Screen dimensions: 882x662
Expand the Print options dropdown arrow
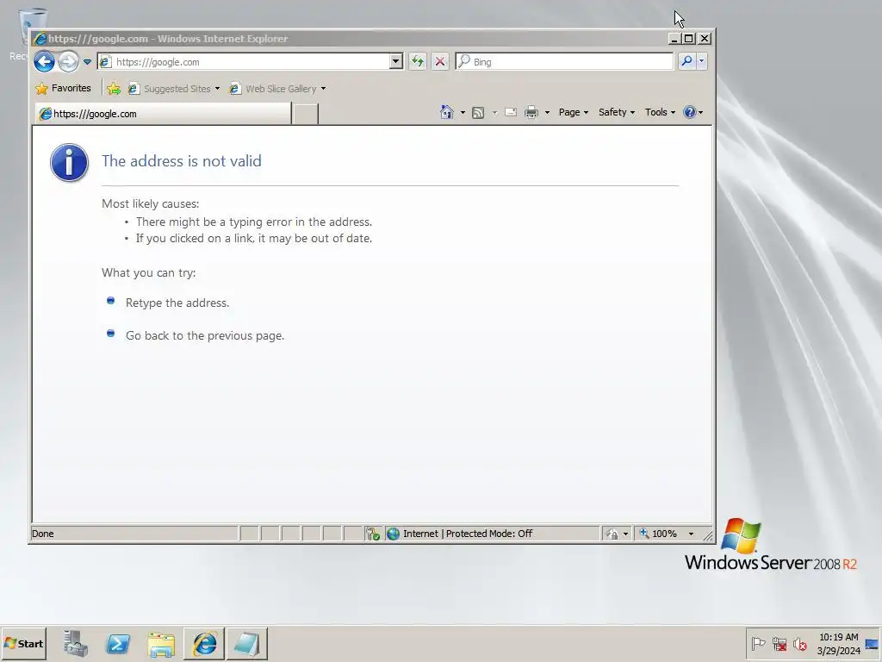[x=547, y=113]
